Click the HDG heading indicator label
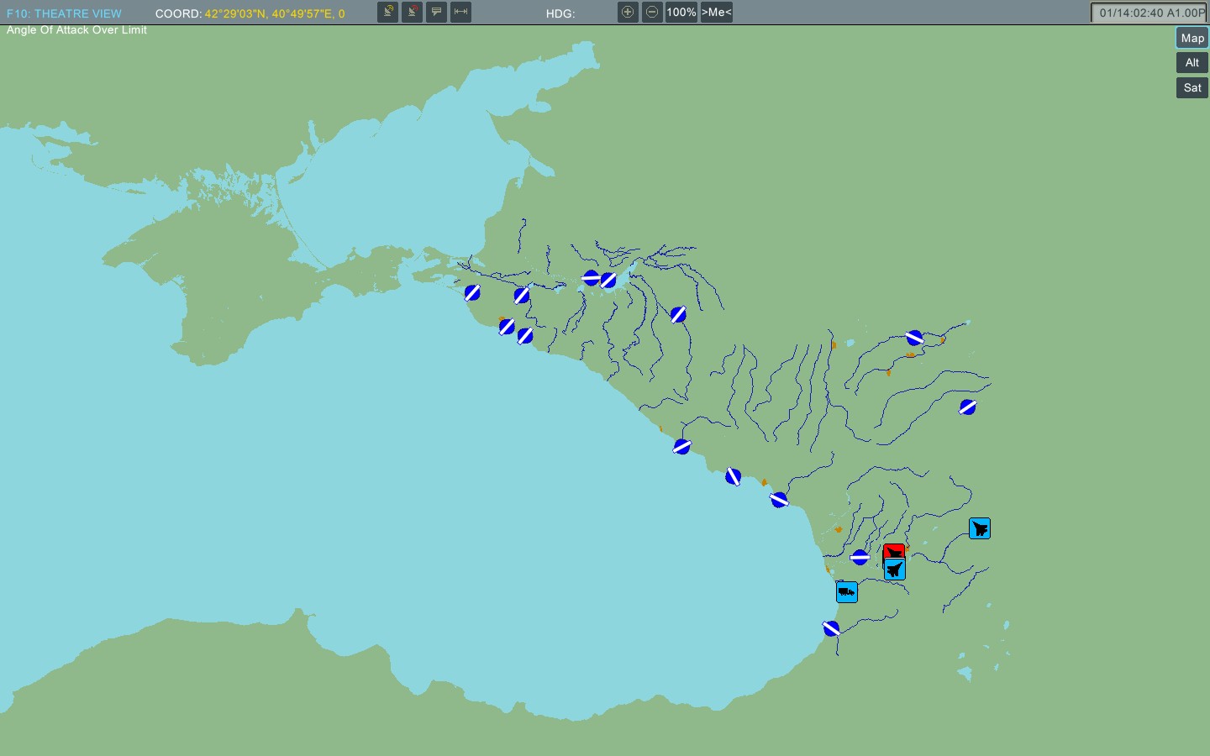 point(561,13)
